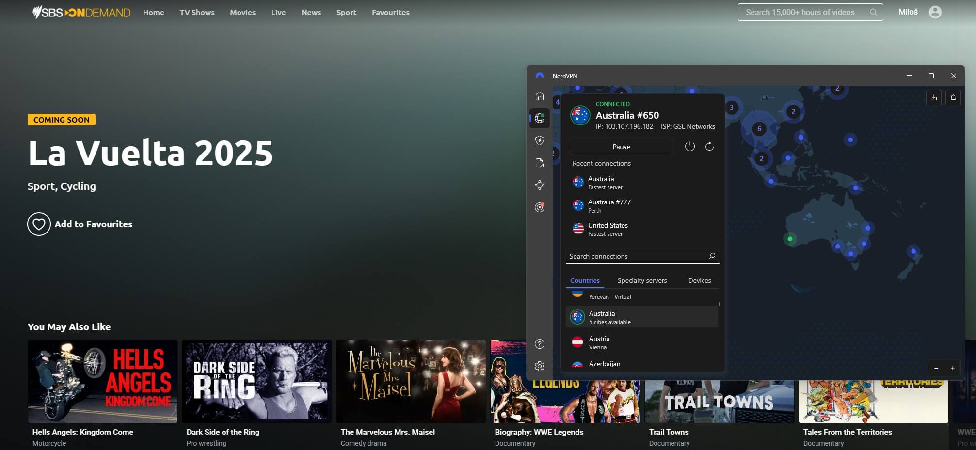Click the Dark Side of the Ring title

(223, 432)
